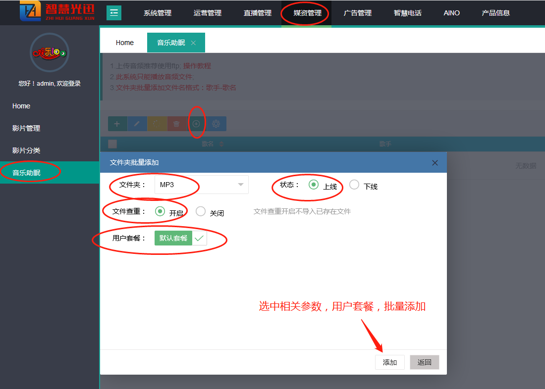Click the 添加 button in the dialog

389,362
